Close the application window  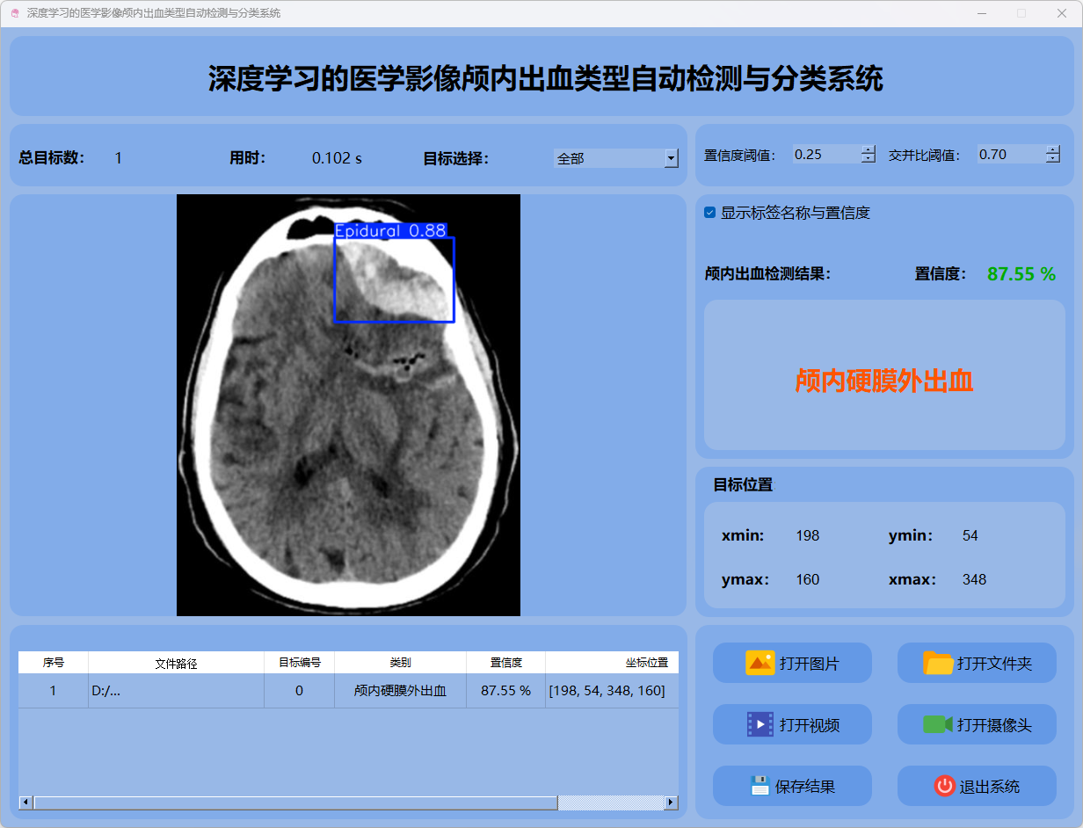(x=1062, y=13)
